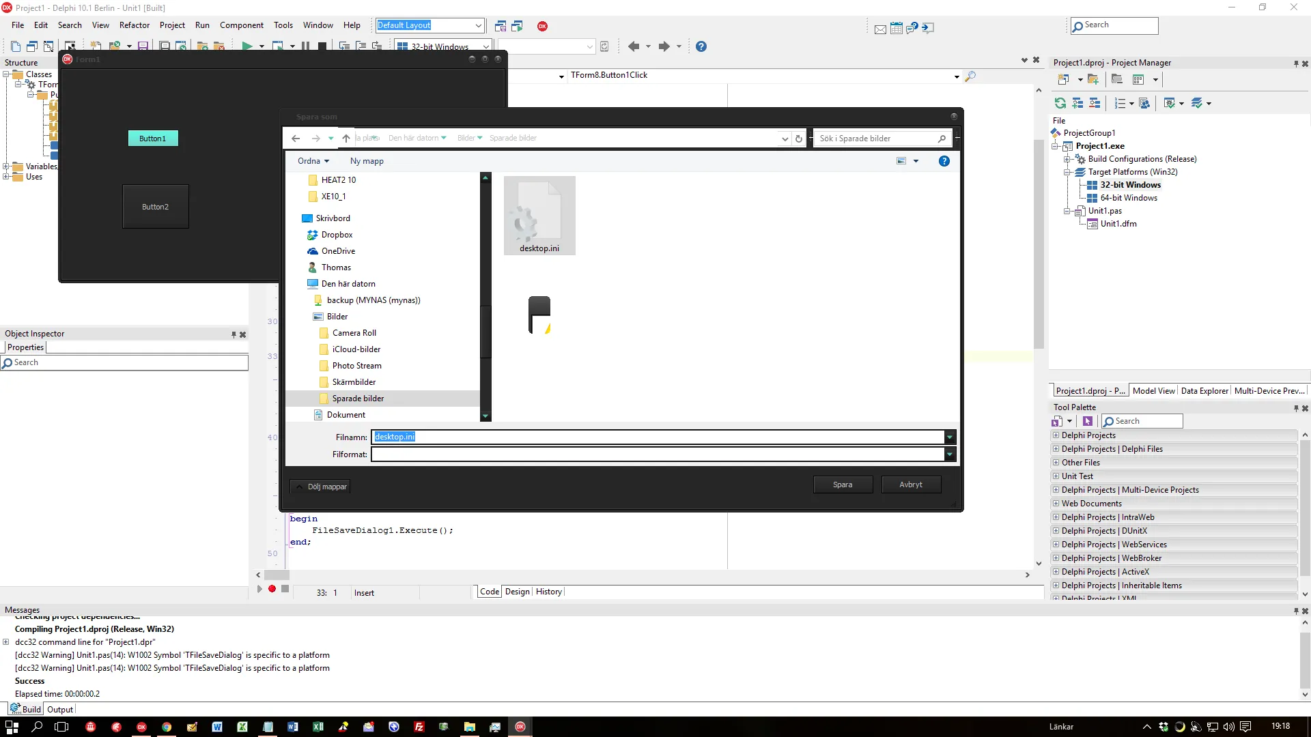Click Ny mapp in save dialog
Image resolution: width=1311 pixels, height=737 pixels.
pyautogui.click(x=367, y=161)
